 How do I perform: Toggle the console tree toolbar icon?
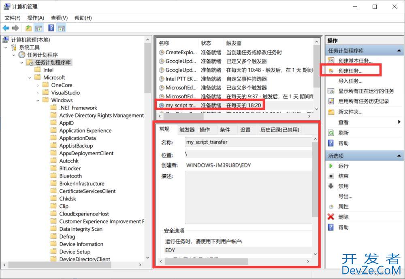click(x=39, y=28)
